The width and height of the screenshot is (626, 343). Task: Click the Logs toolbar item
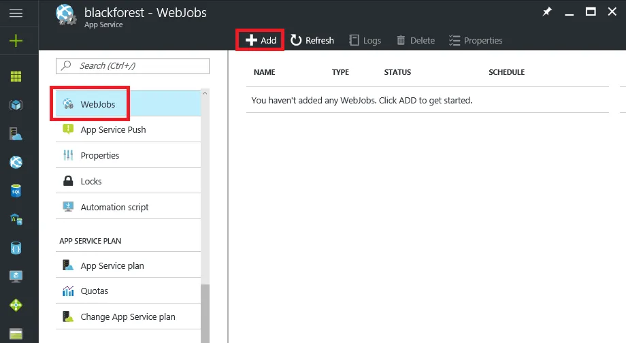(365, 40)
